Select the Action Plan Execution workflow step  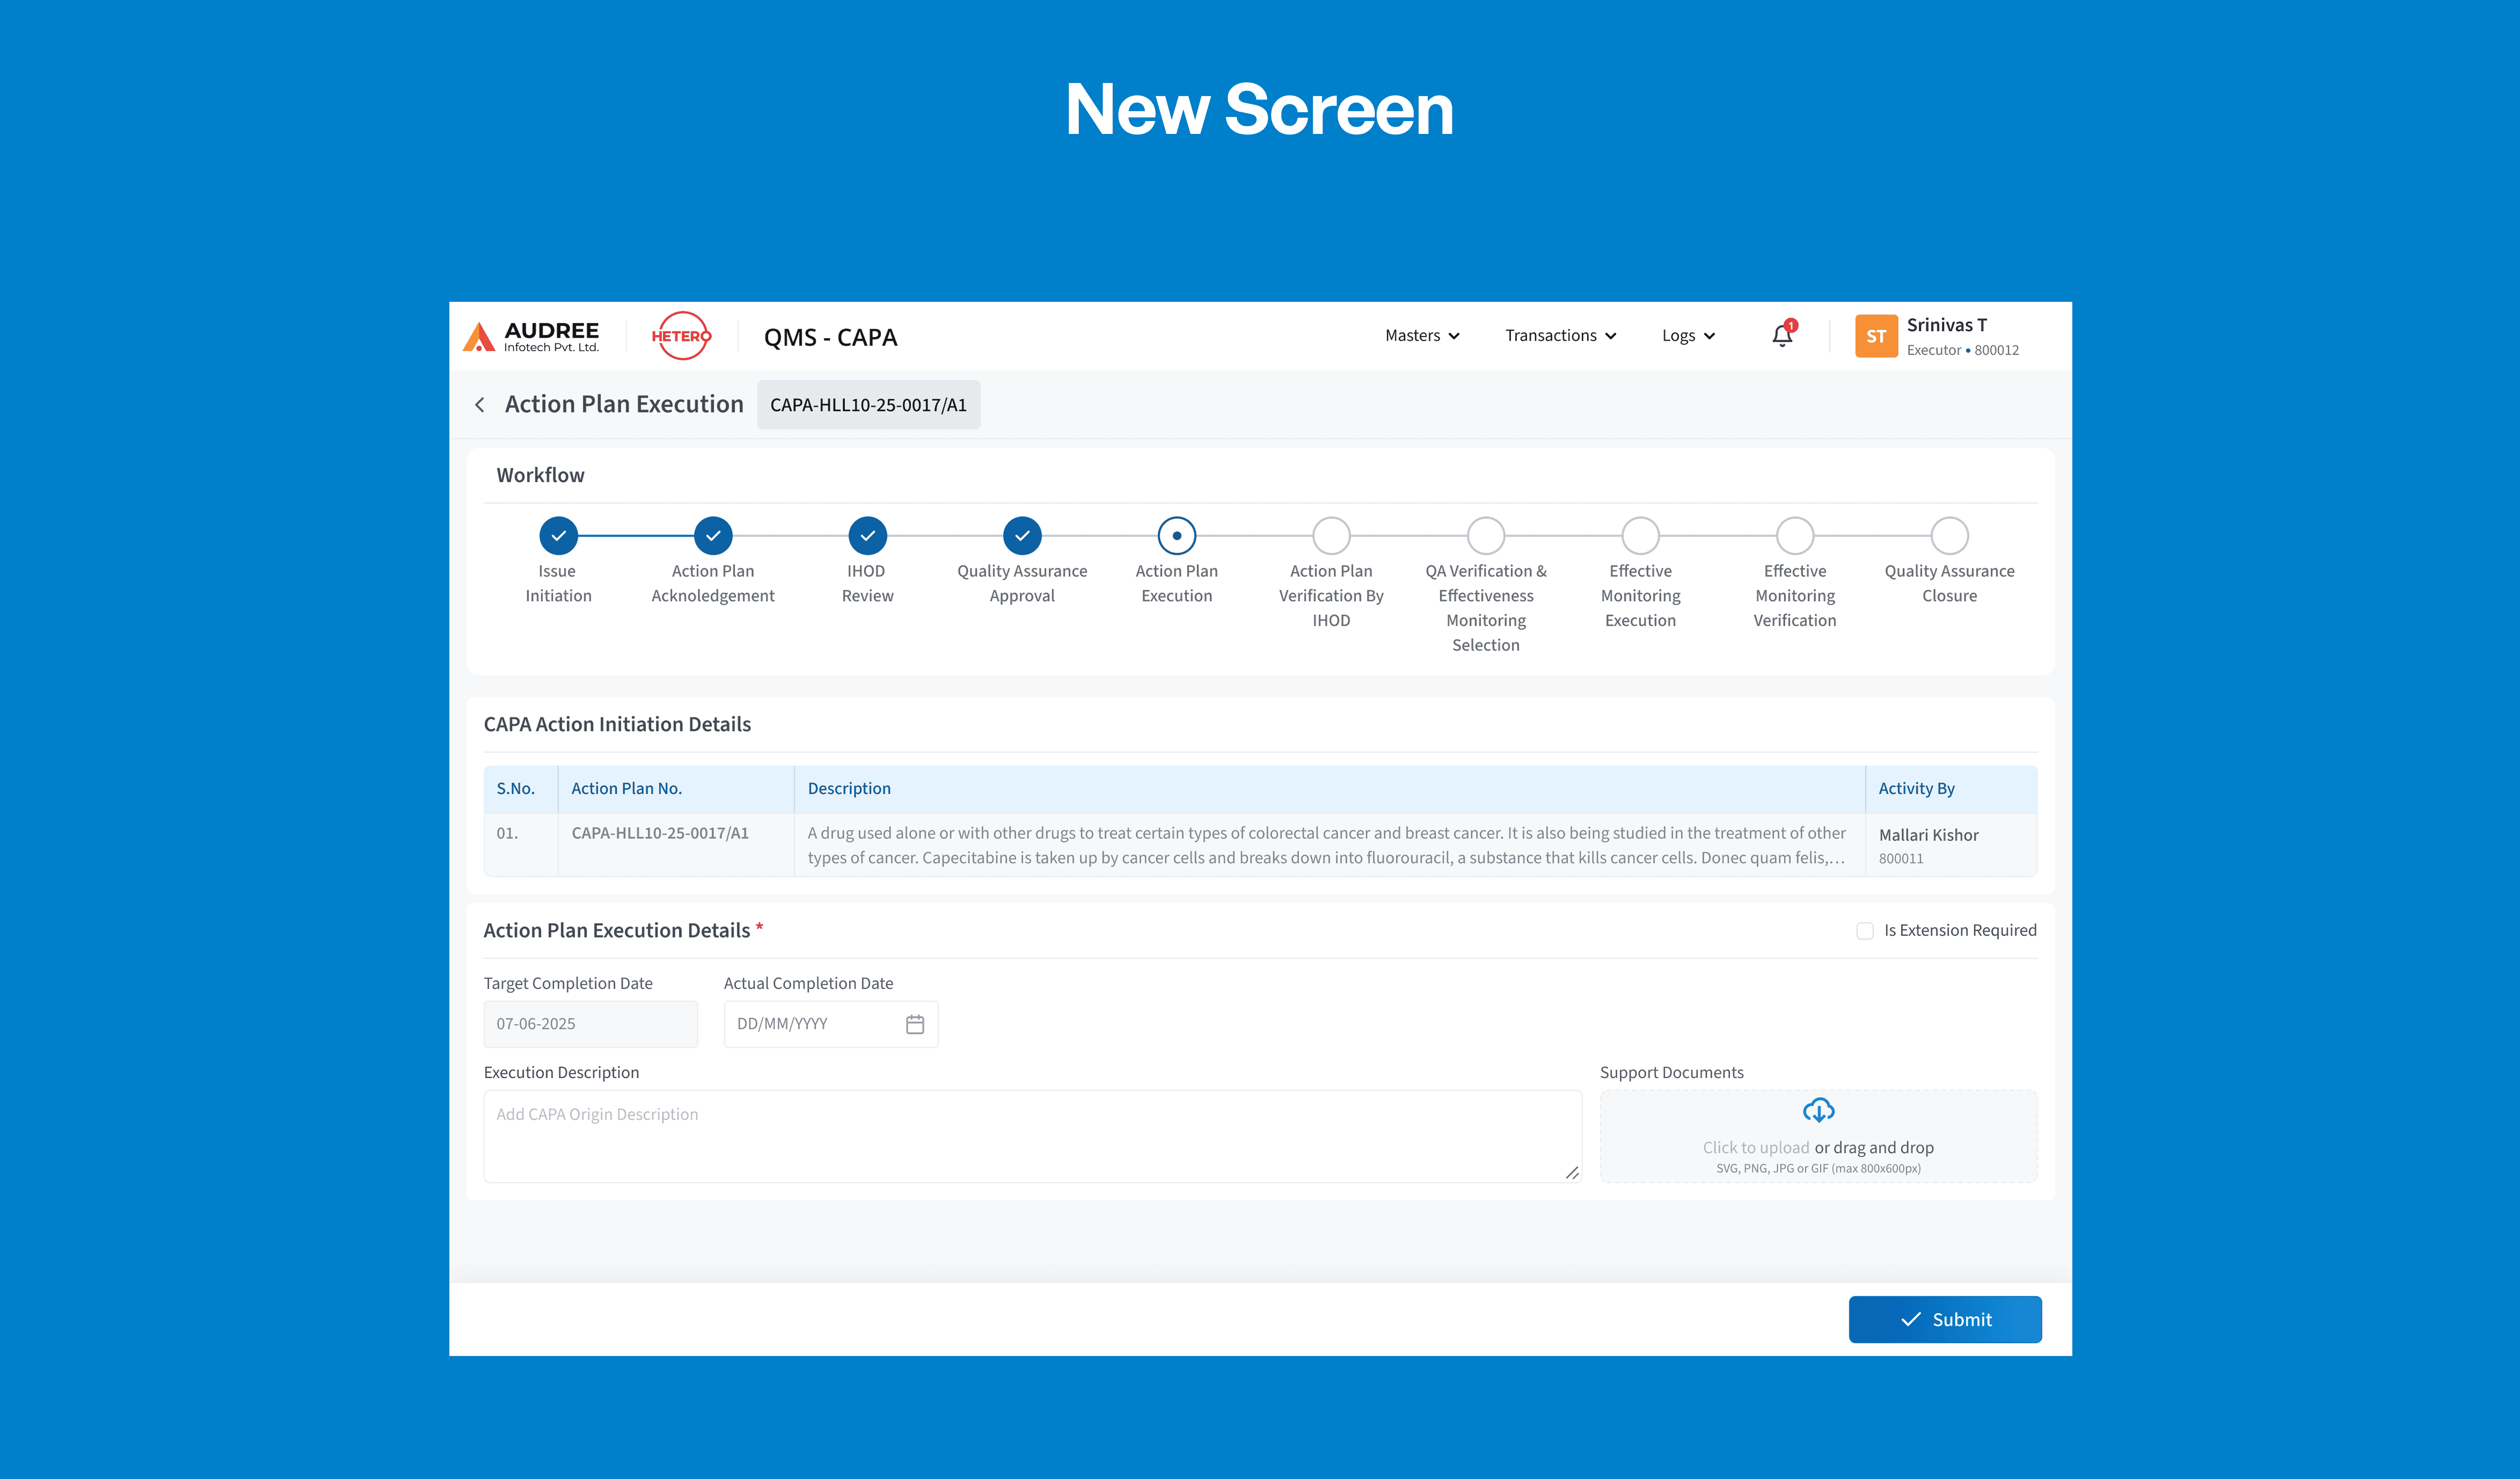(x=1176, y=535)
